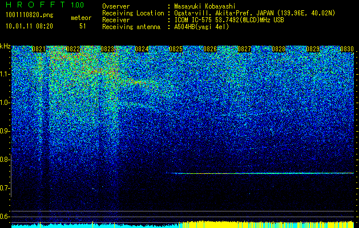Image resolution: width=359 pixels, height=228 pixels.
Task: Click the version number 1.0.0
Action: coord(78,5)
